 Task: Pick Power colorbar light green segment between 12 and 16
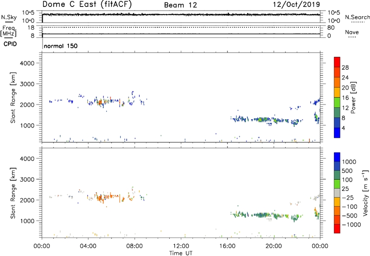337,103
